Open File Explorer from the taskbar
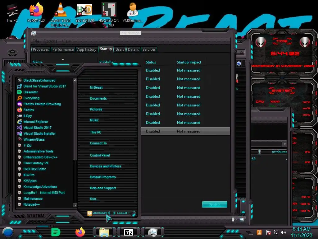This screenshot has height=239, width=318. pos(104,232)
